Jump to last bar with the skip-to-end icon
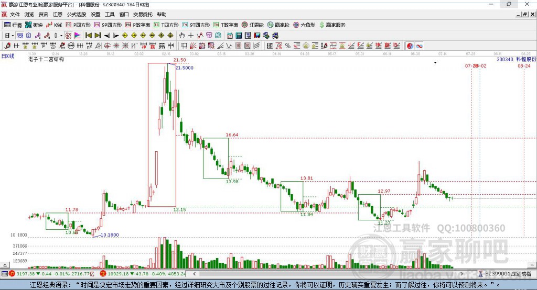 (98, 36)
